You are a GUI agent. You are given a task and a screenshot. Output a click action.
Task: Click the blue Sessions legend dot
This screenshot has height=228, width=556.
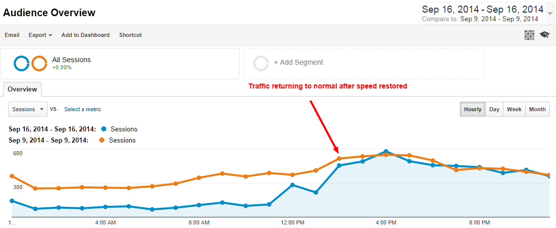pyautogui.click(x=104, y=129)
